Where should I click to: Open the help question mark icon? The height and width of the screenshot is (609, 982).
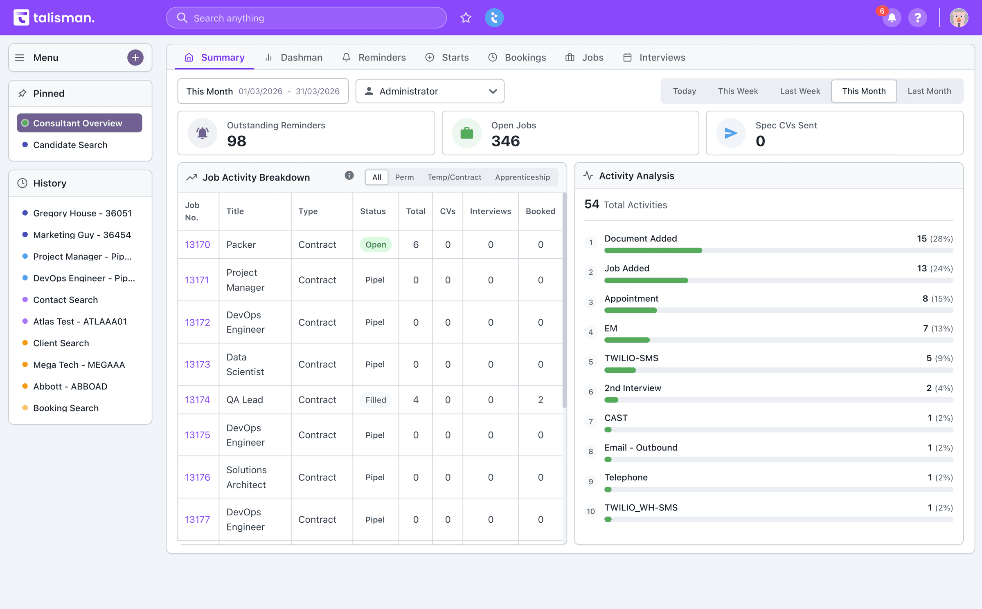pyautogui.click(x=918, y=18)
